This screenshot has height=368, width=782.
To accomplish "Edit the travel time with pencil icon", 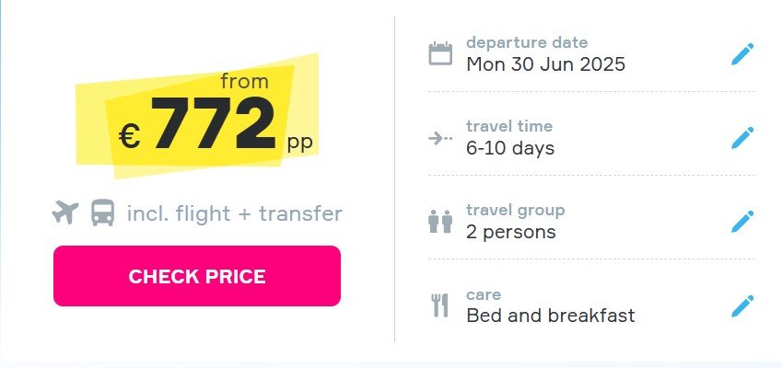I will [742, 137].
